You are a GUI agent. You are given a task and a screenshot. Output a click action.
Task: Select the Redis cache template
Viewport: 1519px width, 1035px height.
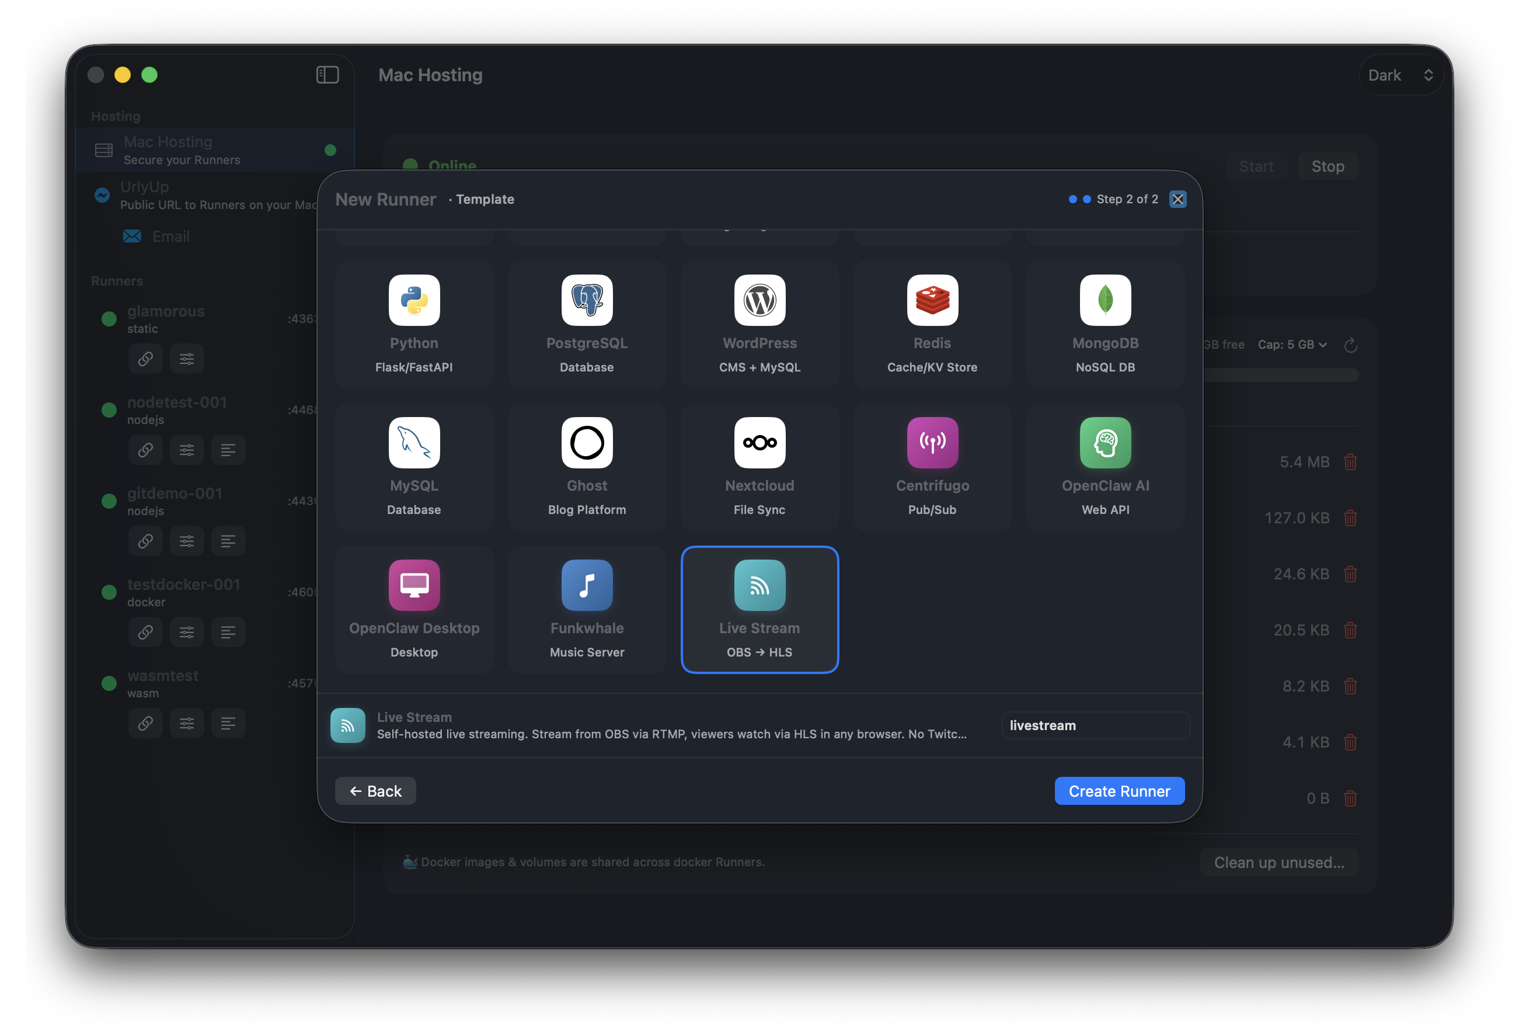932,324
